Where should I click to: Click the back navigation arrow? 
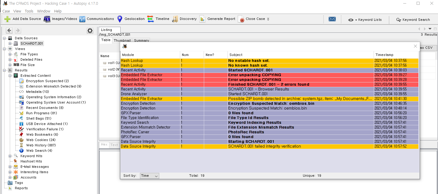click(x=9, y=30)
